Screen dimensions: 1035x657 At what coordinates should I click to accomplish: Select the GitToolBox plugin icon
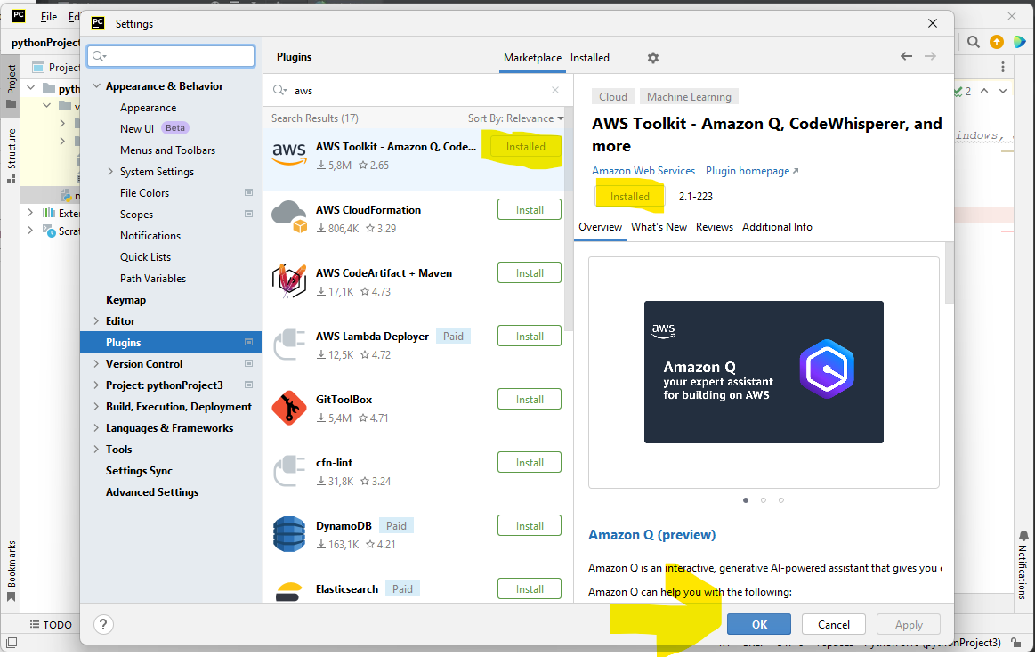pos(289,408)
